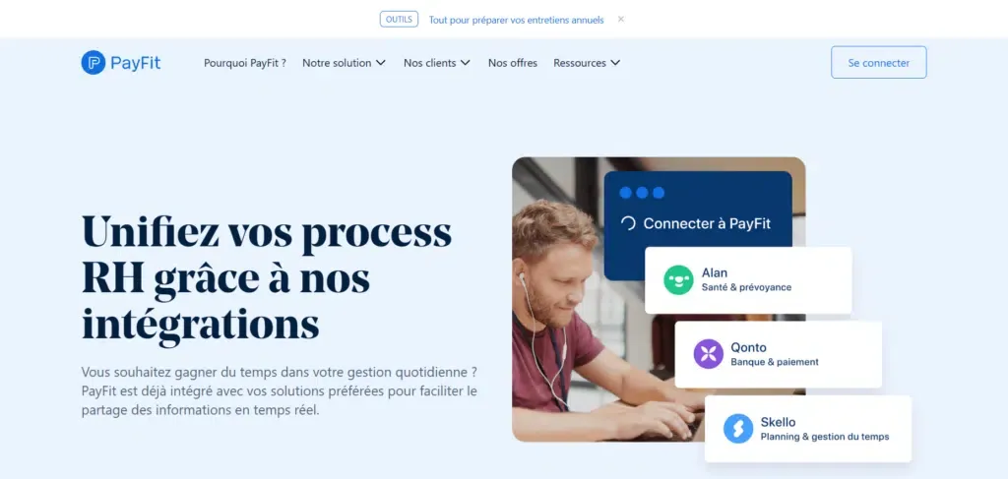The image size is (1008, 479).
Task: Open the Tout pour préparer vos entretiens annuels link
Action: coord(516,20)
